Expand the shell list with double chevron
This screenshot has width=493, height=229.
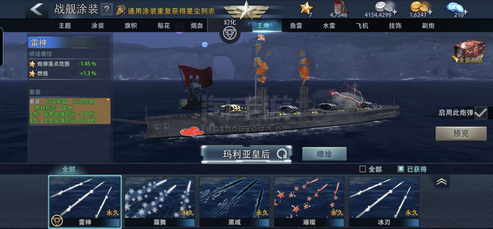click(x=442, y=182)
